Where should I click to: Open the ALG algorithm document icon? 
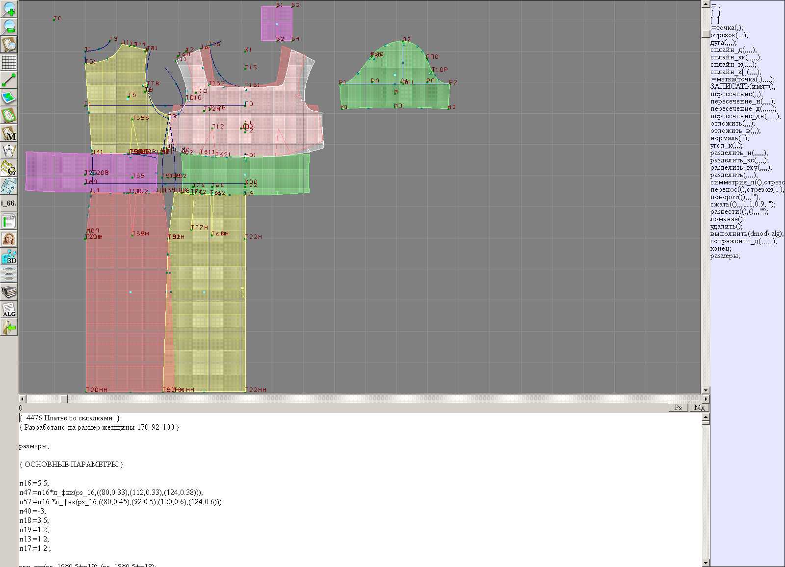pyautogui.click(x=9, y=309)
